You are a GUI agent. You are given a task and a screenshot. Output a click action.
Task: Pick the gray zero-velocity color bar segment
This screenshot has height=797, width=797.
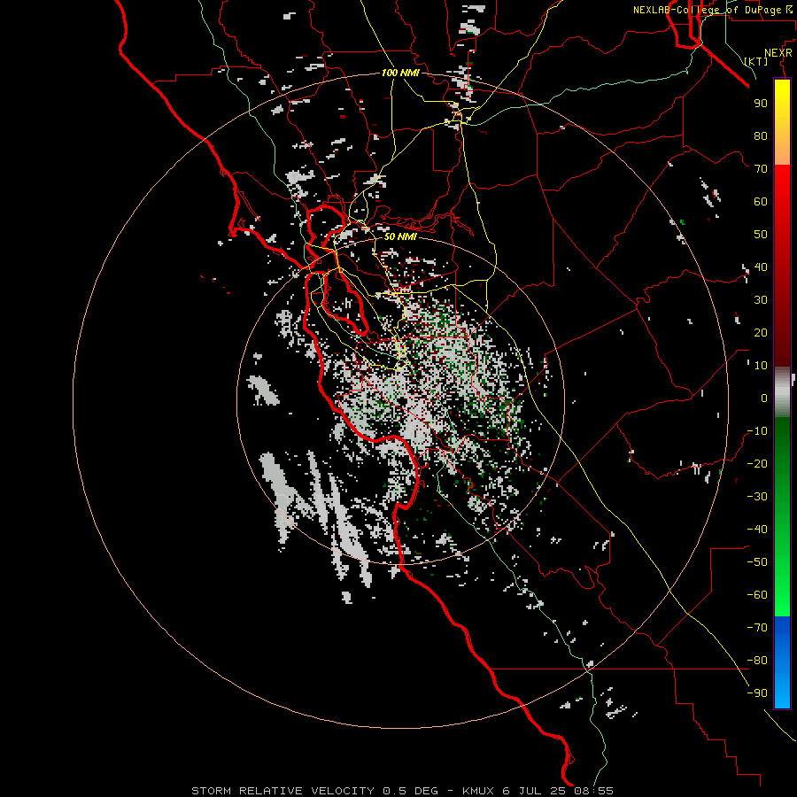coord(782,392)
